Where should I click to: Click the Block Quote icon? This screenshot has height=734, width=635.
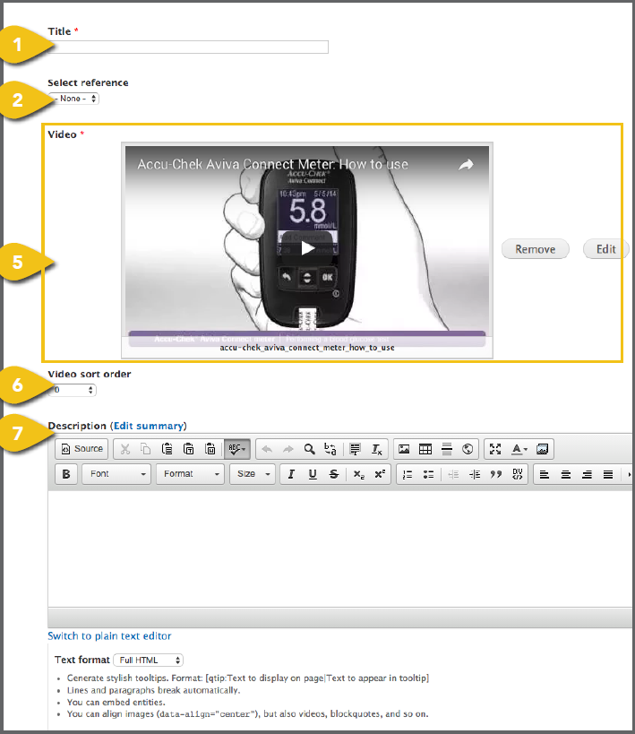click(496, 474)
